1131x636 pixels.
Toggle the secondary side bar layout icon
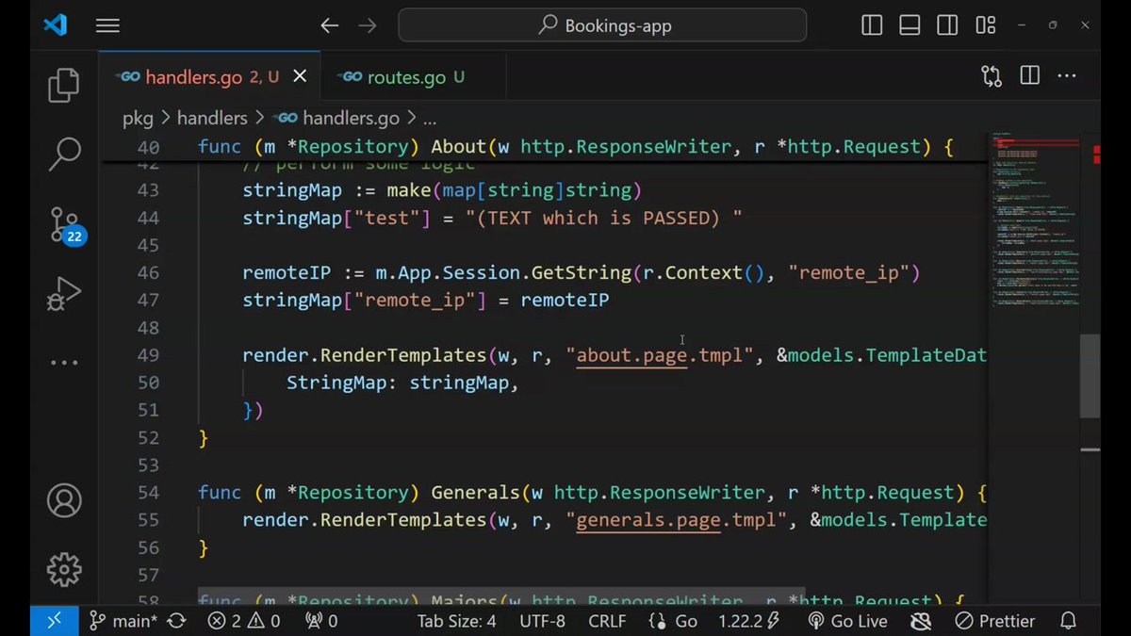click(947, 25)
